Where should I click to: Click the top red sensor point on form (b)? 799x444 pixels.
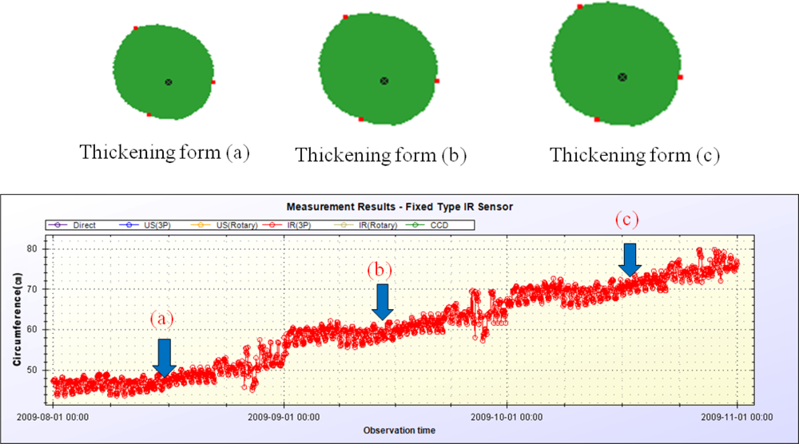(345, 17)
